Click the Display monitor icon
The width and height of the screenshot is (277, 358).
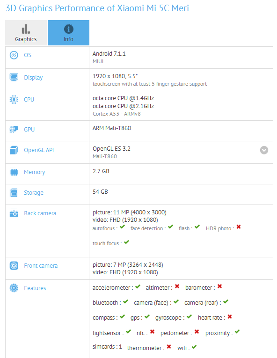coord(14,77)
